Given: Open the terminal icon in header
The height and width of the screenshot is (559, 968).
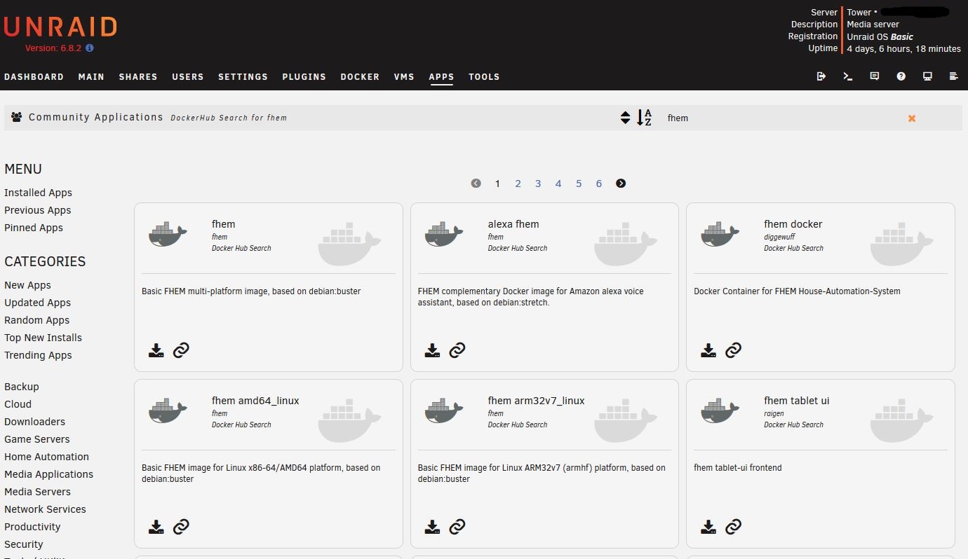Looking at the screenshot, I should (x=848, y=76).
